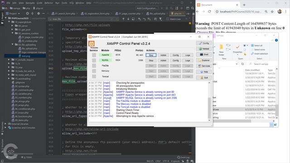Open new Chrome tab

click(244, 5)
